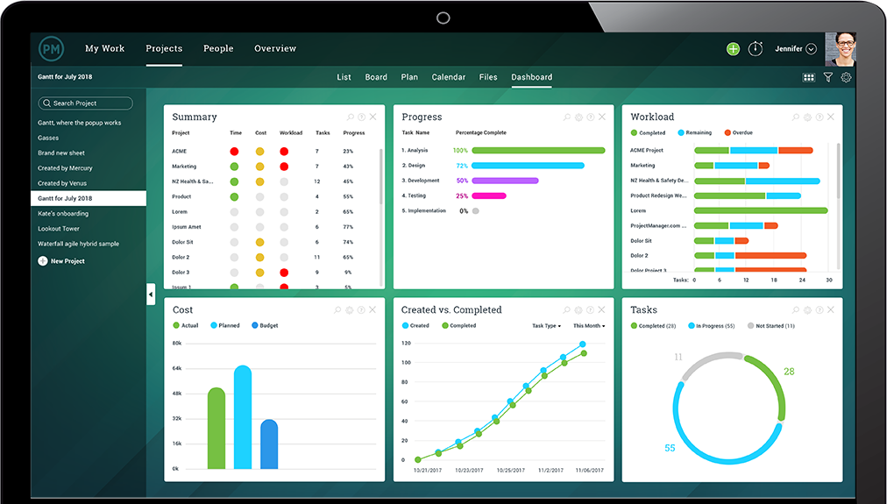Image resolution: width=887 pixels, height=504 pixels.
Task: Open the People menu
Action: pos(218,48)
